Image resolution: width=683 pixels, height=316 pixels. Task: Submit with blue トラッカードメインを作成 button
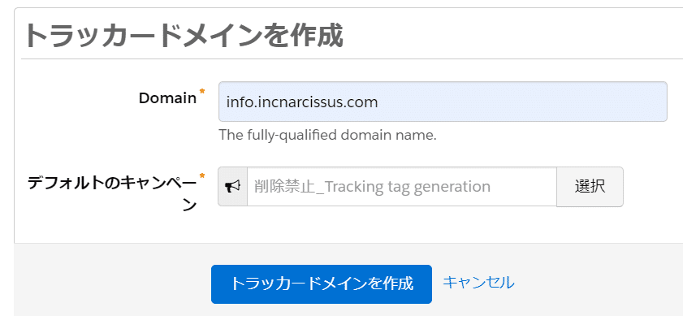(x=322, y=284)
